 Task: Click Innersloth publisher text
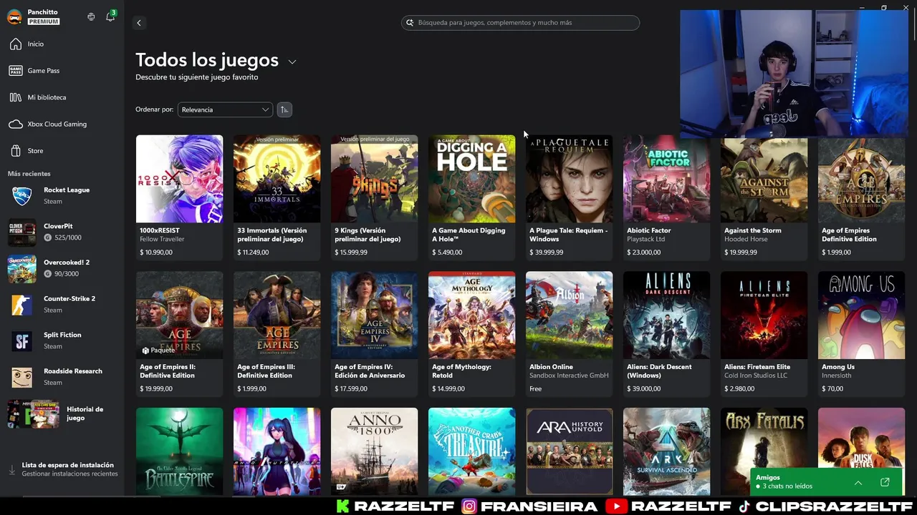click(x=837, y=376)
